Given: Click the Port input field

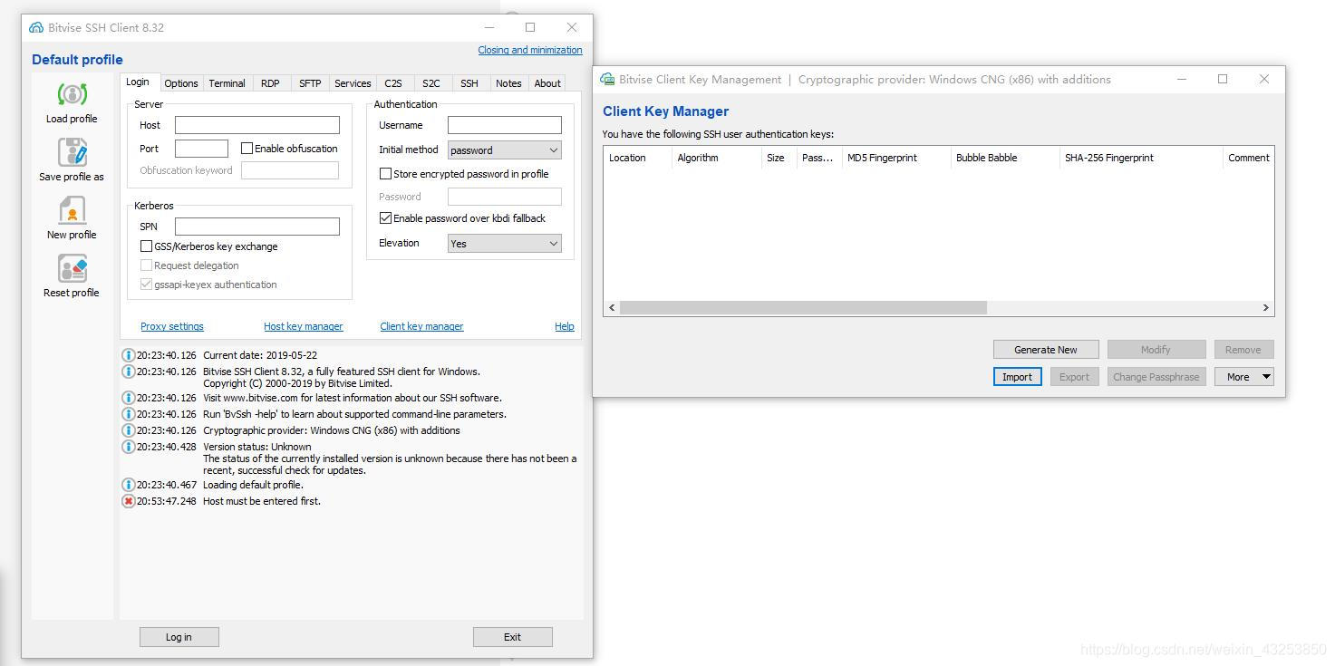Looking at the screenshot, I should 201,149.
